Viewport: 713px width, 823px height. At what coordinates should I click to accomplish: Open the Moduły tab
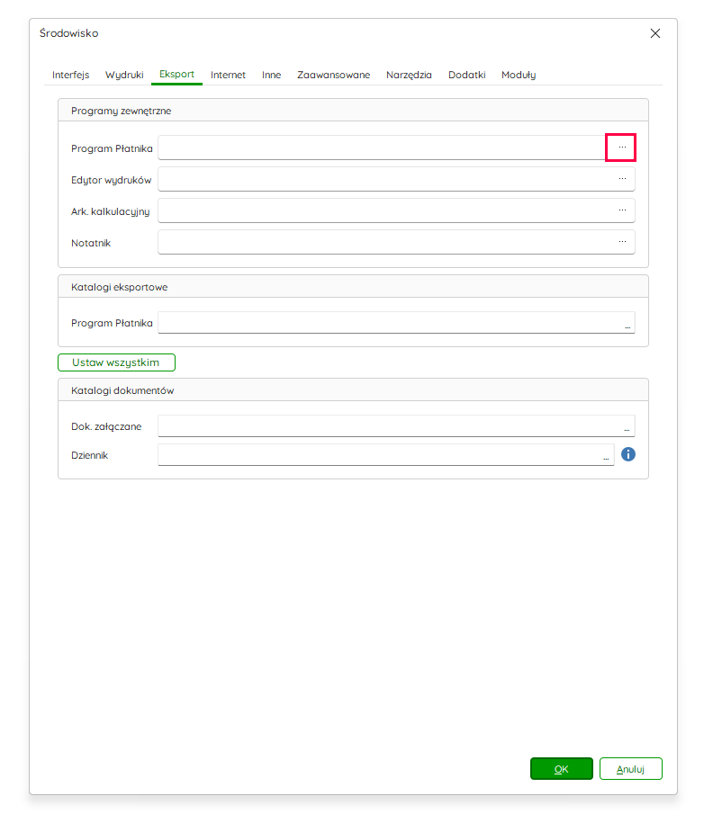coord(518,75)
